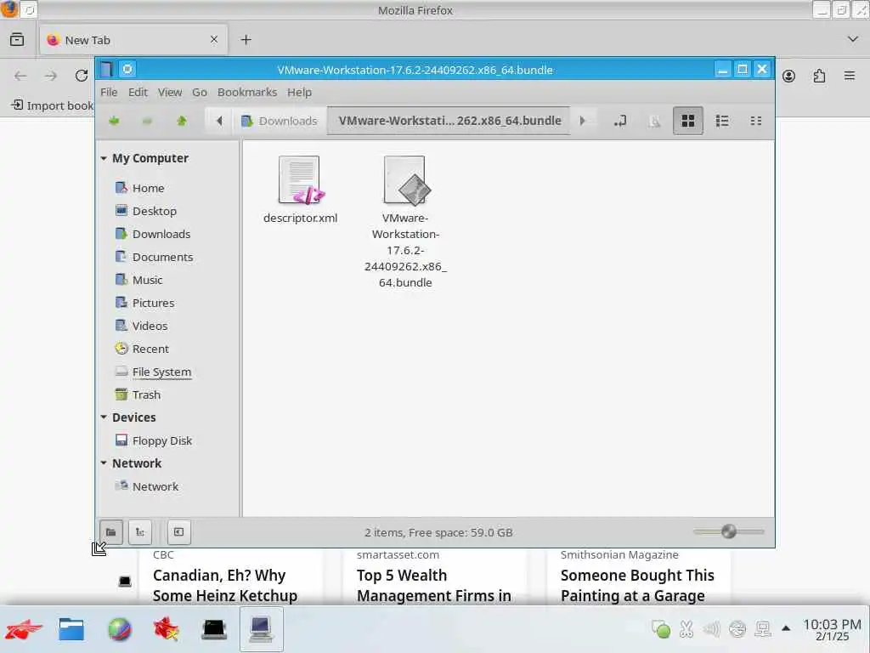
Task: Open Recent in the sidebar
Action: pyautogui.click(x=150, y=349)
